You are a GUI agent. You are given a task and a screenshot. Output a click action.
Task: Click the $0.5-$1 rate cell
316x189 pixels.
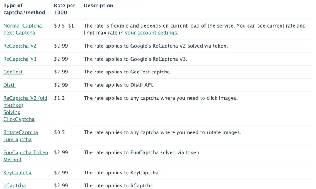pos(64,26)
